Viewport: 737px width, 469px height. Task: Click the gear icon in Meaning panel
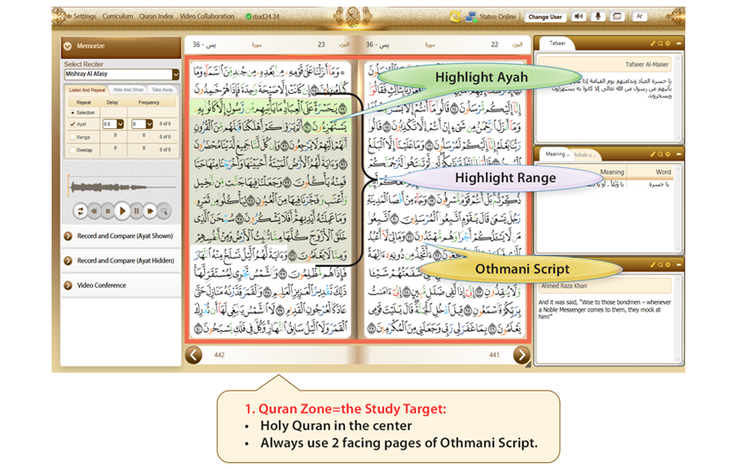[668, 154]
